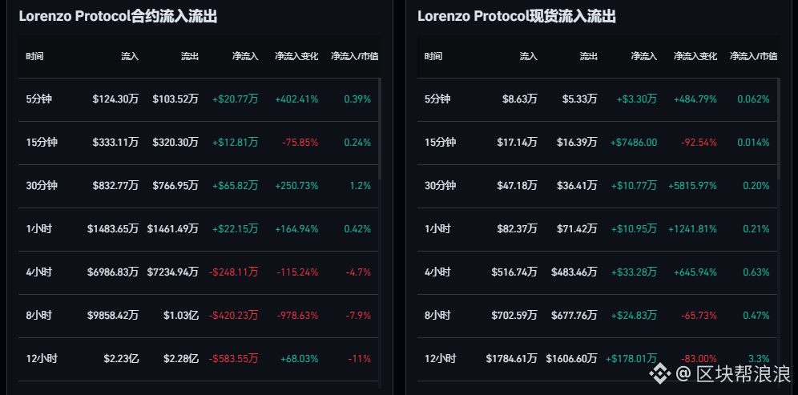
Task: Click spot net inflow +$10.95万
Action: tap(634, 229)
